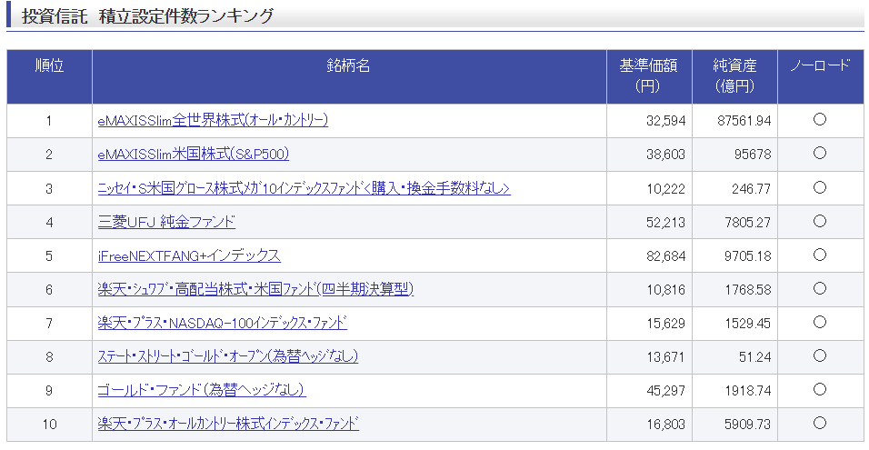The image size is (869, 450).
Task: Click the 82,684 base price cell
Action: point(665,255)
